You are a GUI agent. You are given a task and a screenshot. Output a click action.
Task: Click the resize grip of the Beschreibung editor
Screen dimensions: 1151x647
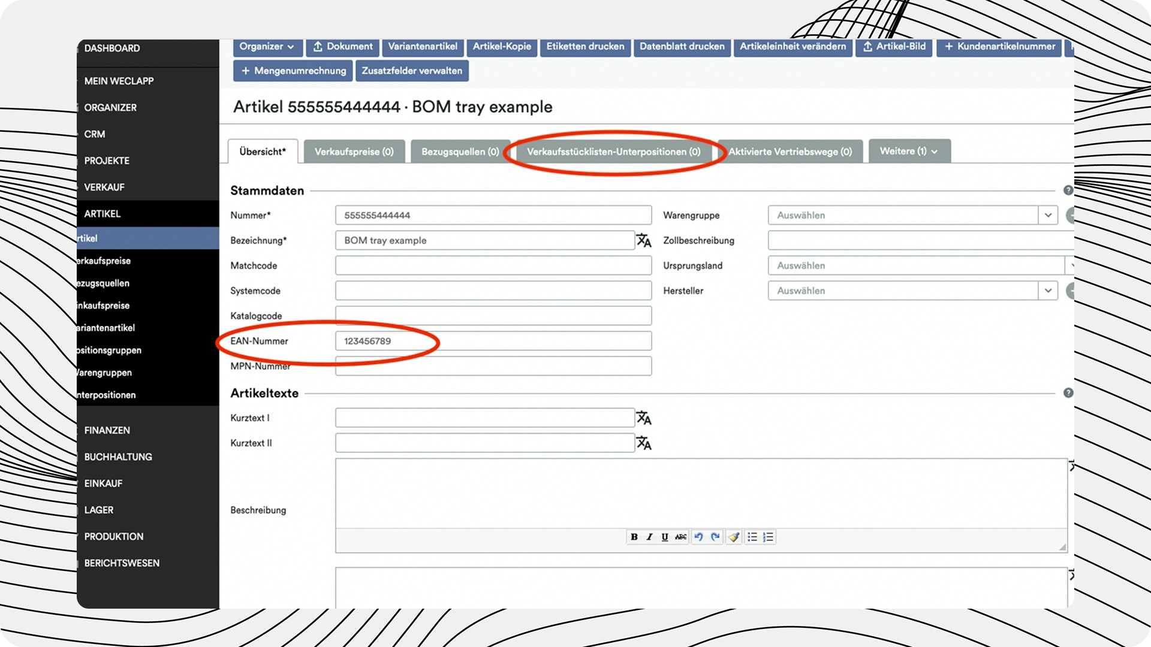1062,547
